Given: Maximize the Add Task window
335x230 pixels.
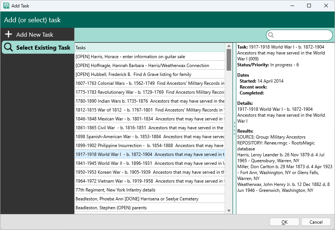Looking at the screenshot, I should pyautogui.click(x=309, y=6).
